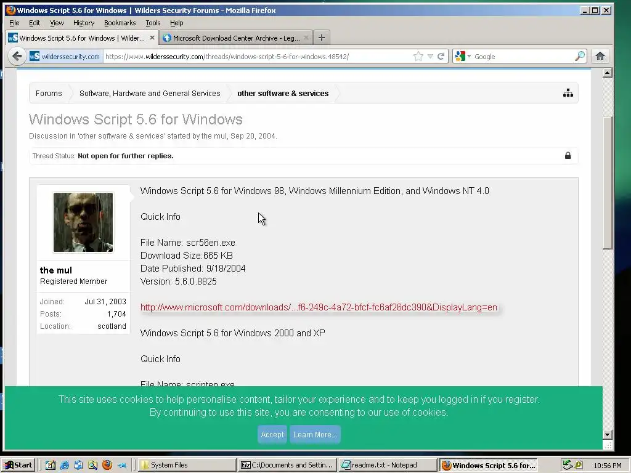Launch Firefox from quick launch bar
The height and width of the screenshot is (473, 631).
(107, 465)
